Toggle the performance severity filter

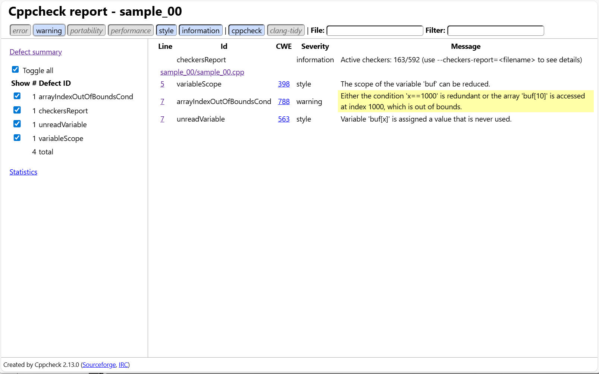[131, 31]
